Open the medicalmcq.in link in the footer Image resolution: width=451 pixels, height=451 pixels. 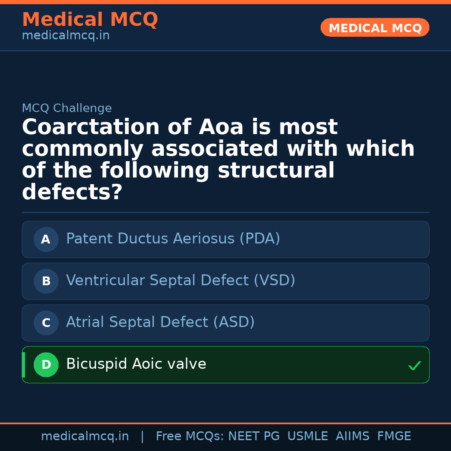point(85,436)
